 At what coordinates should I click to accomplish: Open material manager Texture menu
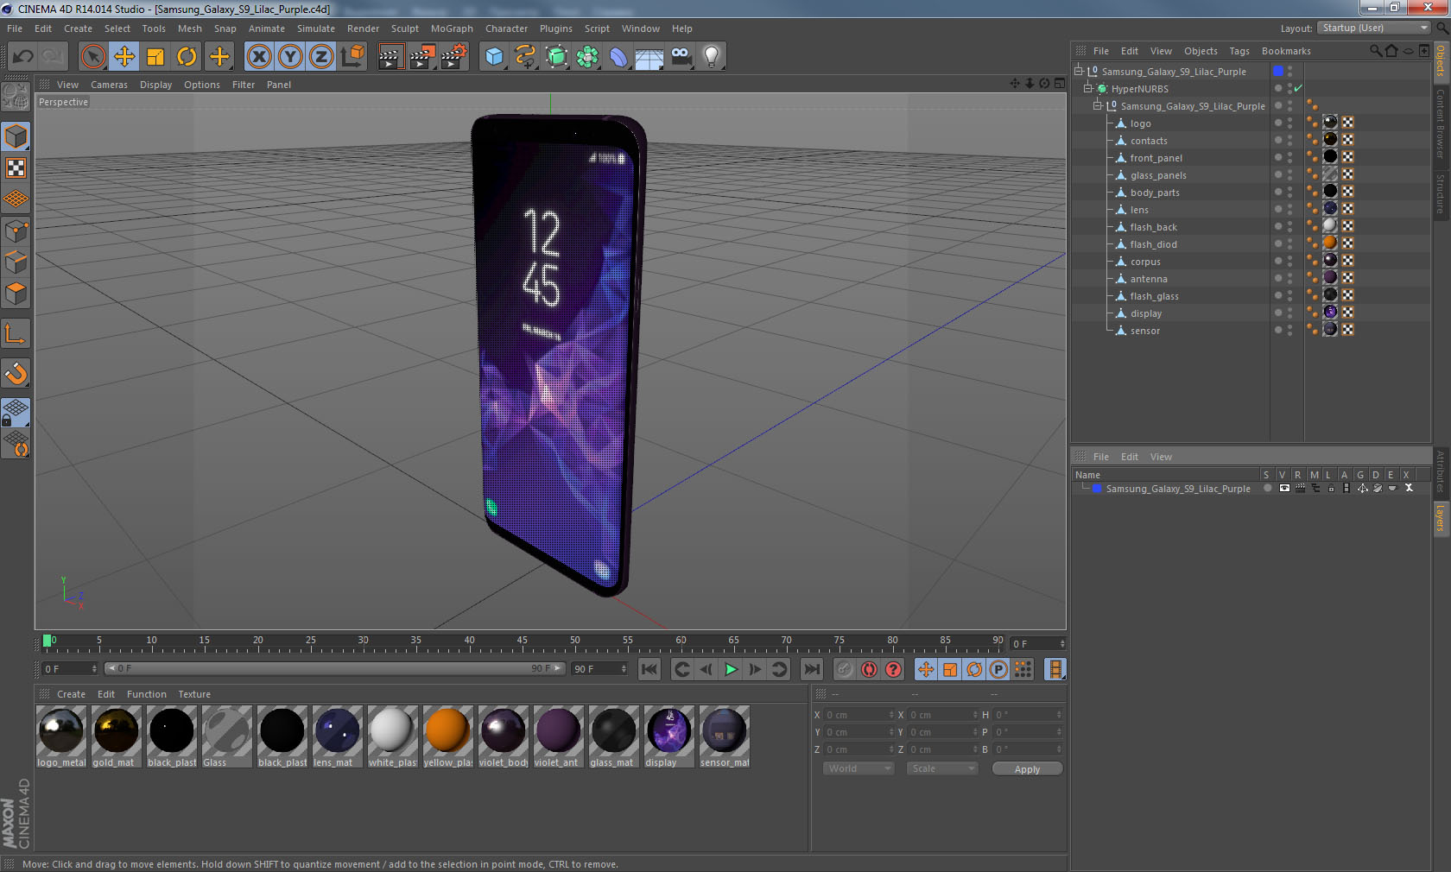click(194, 694)
